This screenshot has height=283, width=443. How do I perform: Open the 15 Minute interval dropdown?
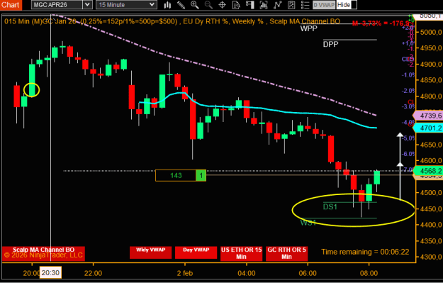pyautogui.click(x=127, y=5)
